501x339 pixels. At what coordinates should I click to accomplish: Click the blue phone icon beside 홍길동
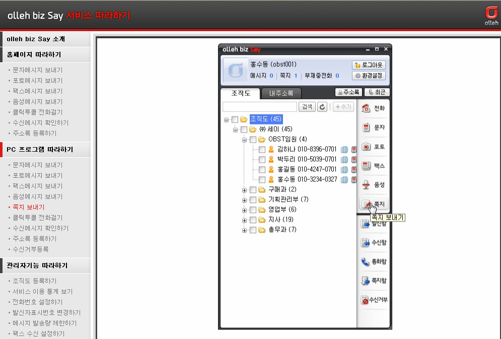(x=344, y=170)
